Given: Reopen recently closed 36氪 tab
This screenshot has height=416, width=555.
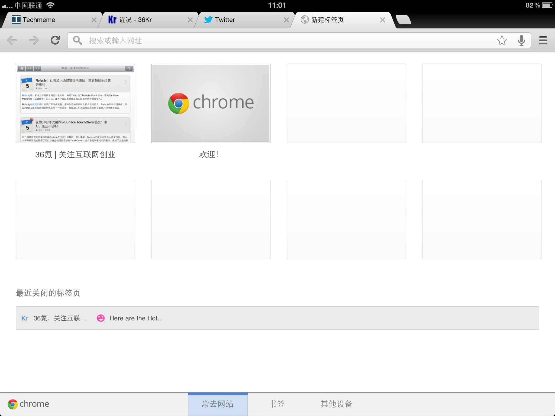Looking at the screenshot, I should click(x=54, y=318).
